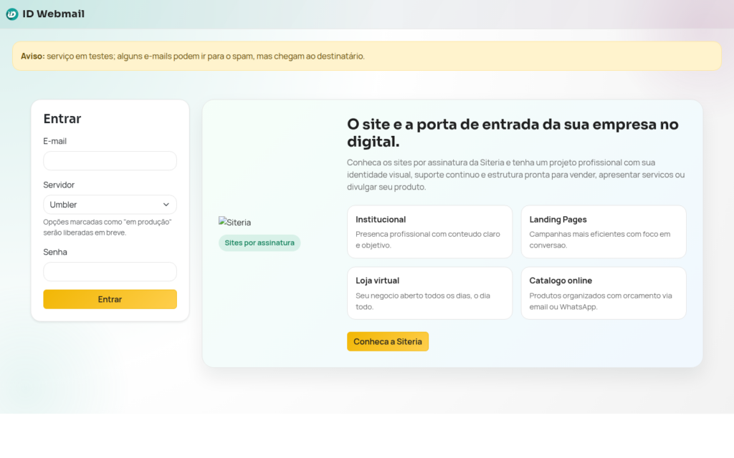Image resolution: width=734 pixels, height=458 pixels.
Task: Click inside the E-mail input field
Action: [110, 160]
